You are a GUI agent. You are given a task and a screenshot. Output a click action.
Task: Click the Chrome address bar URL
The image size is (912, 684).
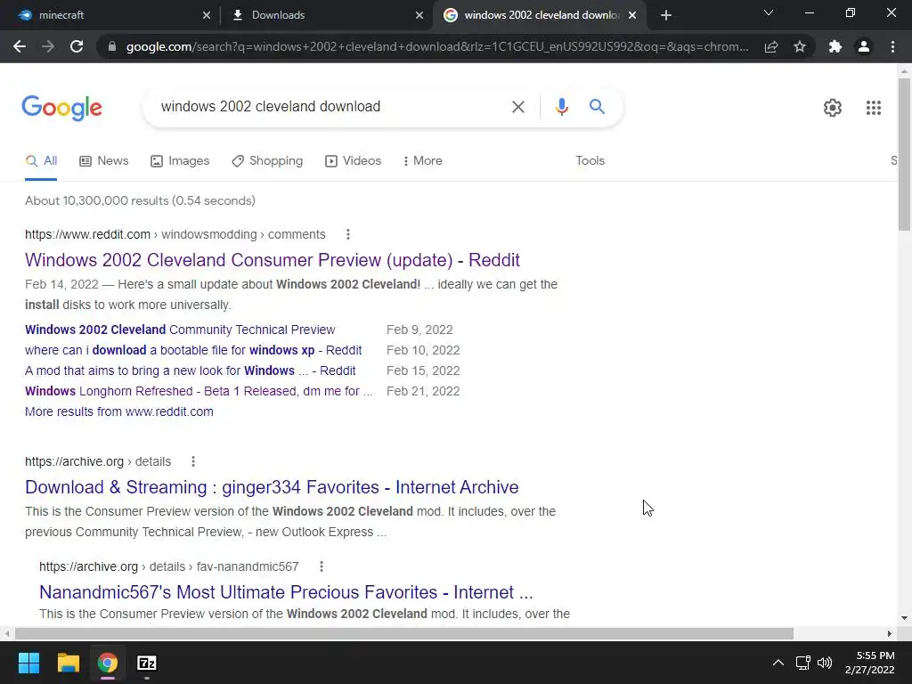tap(436, 46)
